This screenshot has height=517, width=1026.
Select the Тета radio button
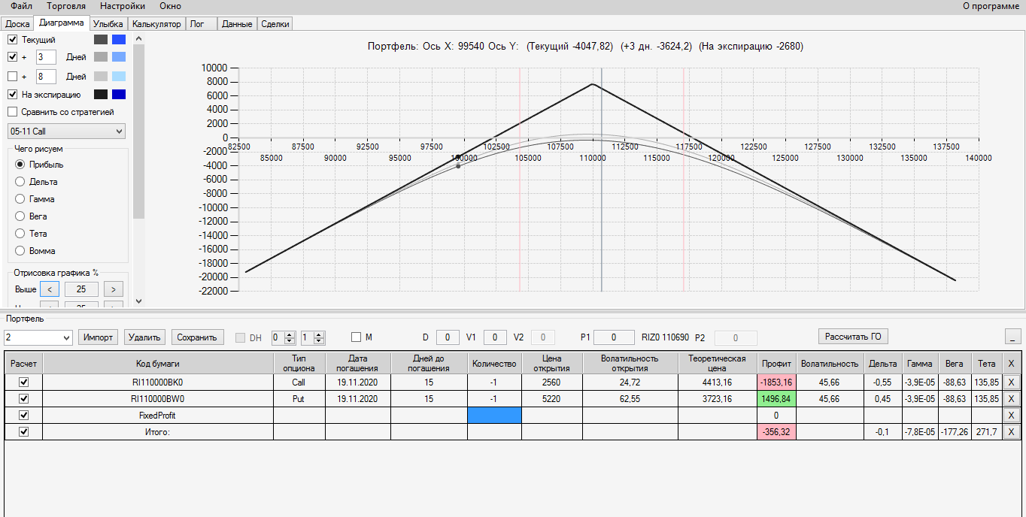click(20, 234)
